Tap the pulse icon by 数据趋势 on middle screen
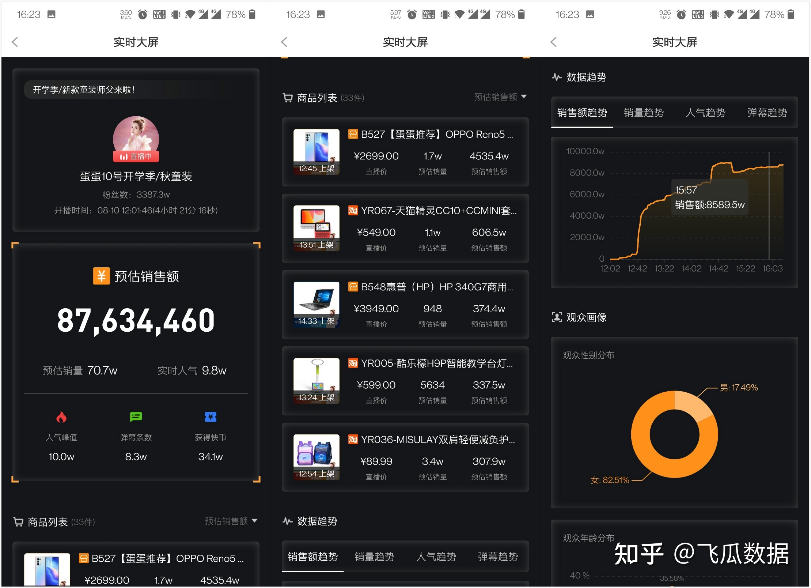 [x=288, y=521]
